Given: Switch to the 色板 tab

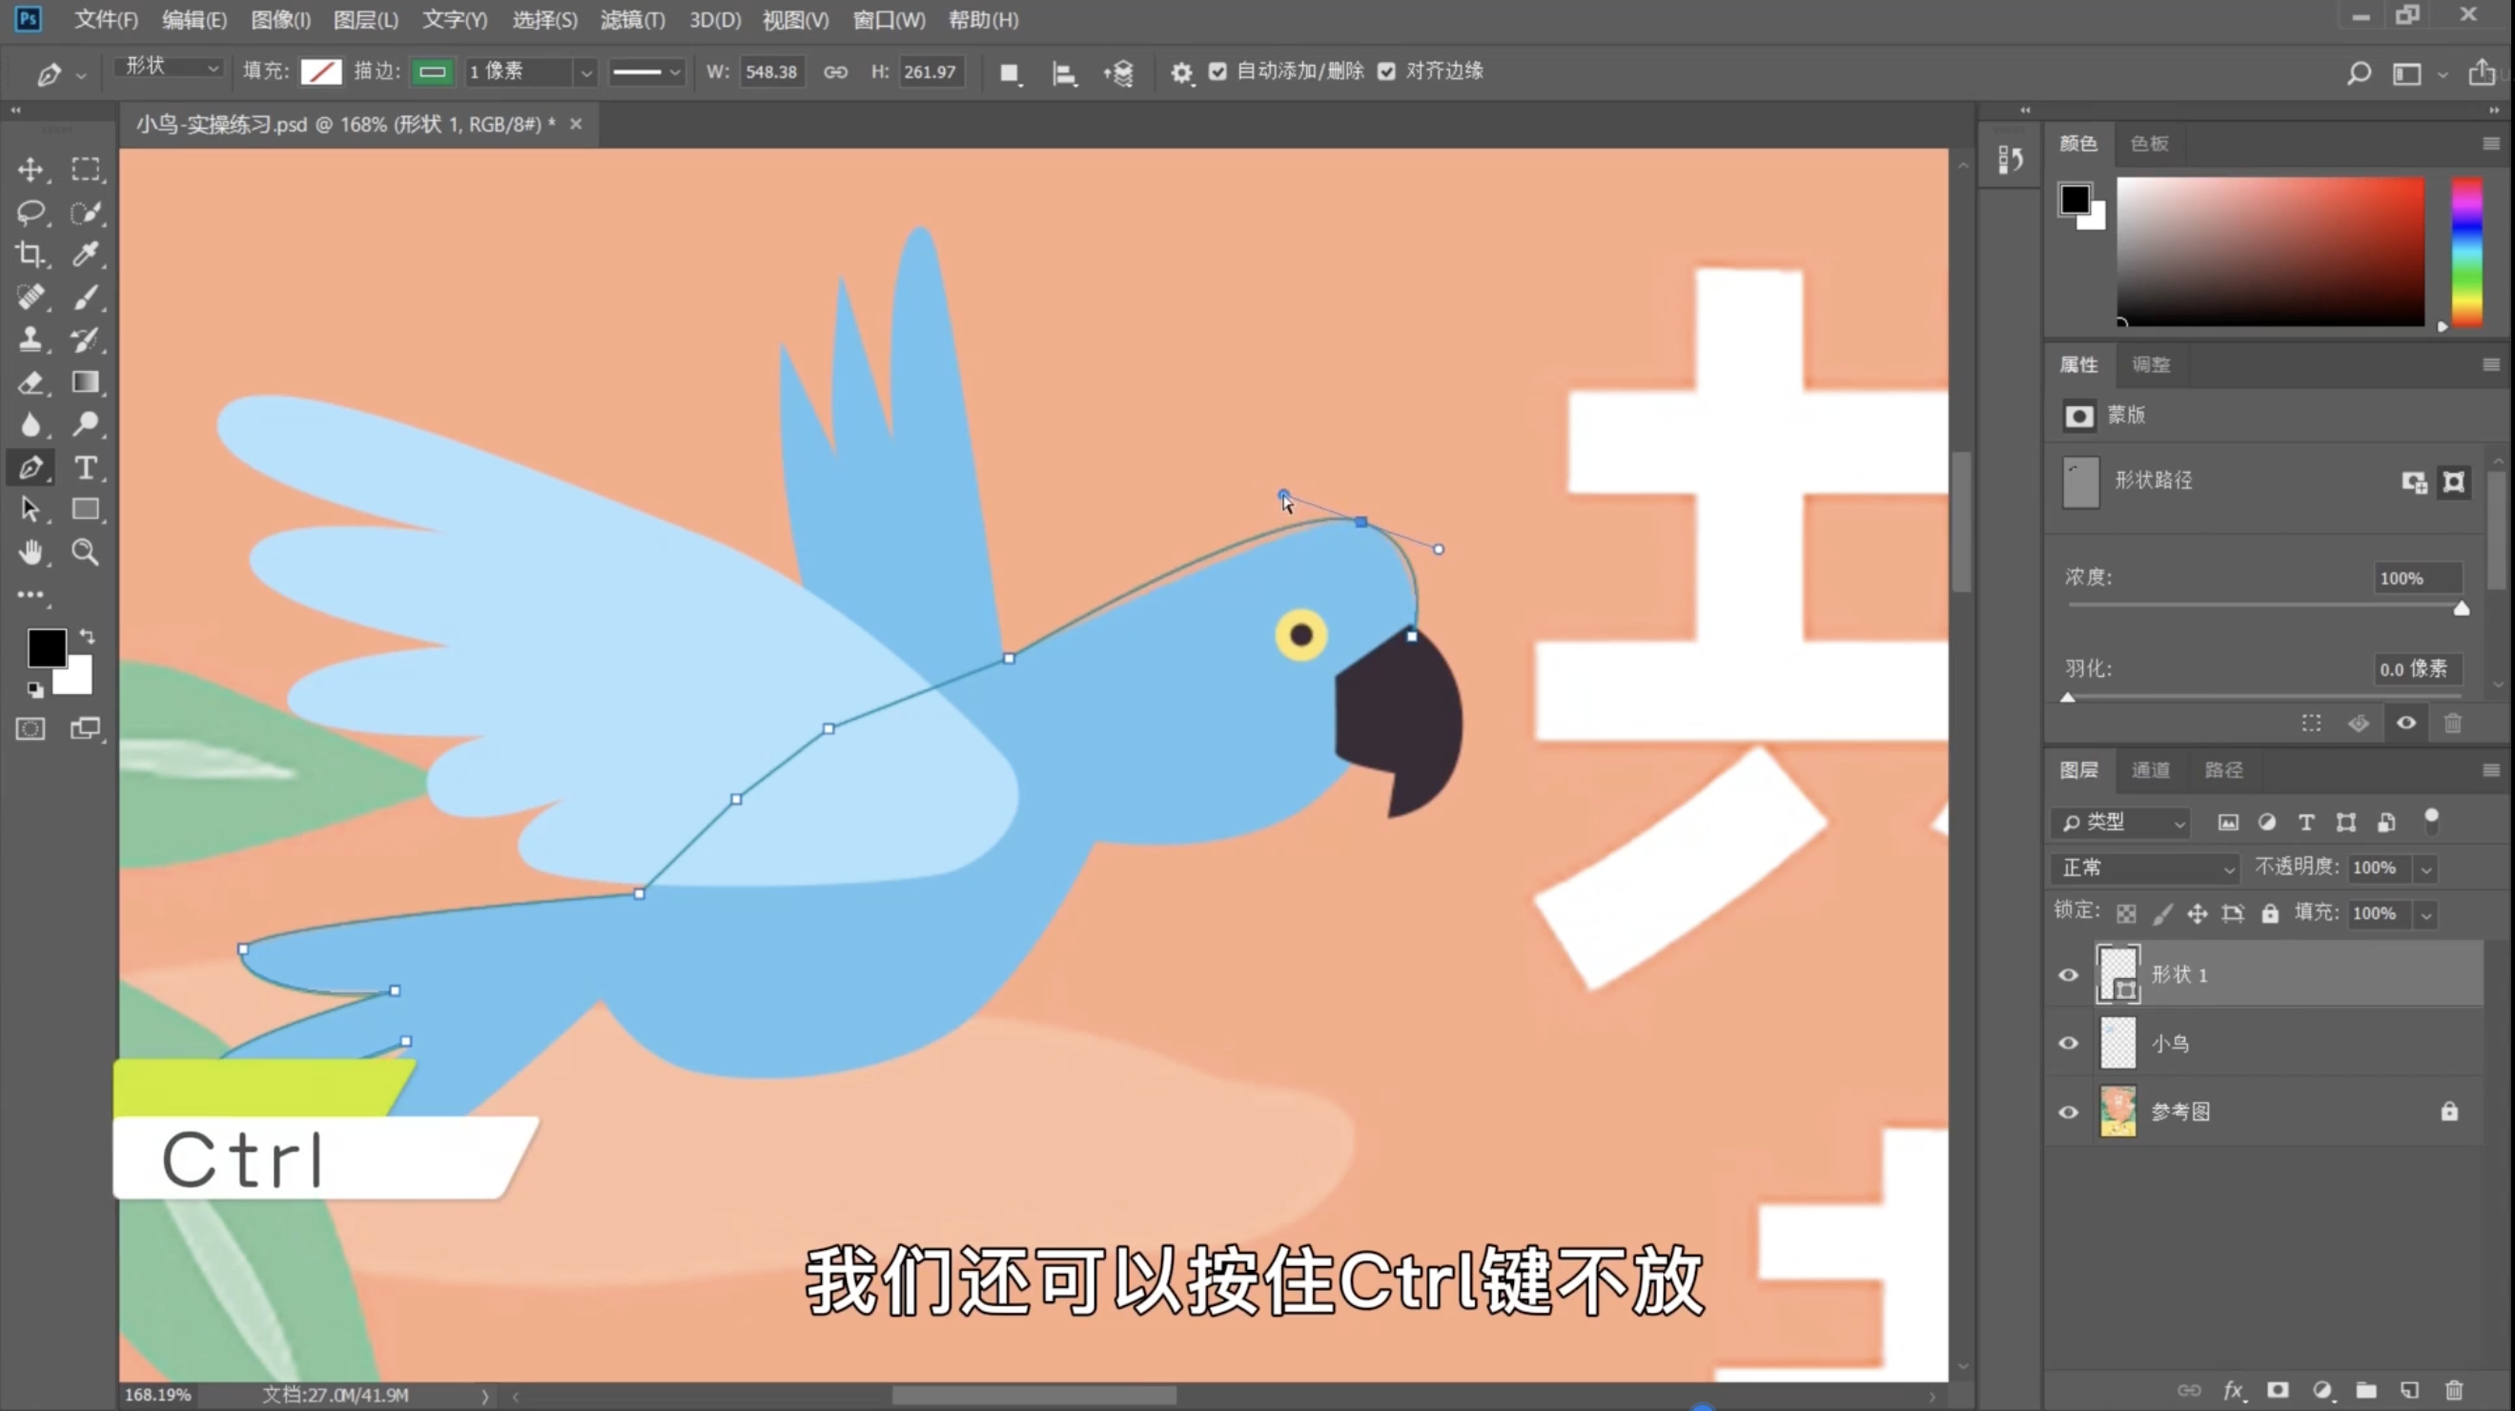Looking at the screenshot, I should (2149, 144).
